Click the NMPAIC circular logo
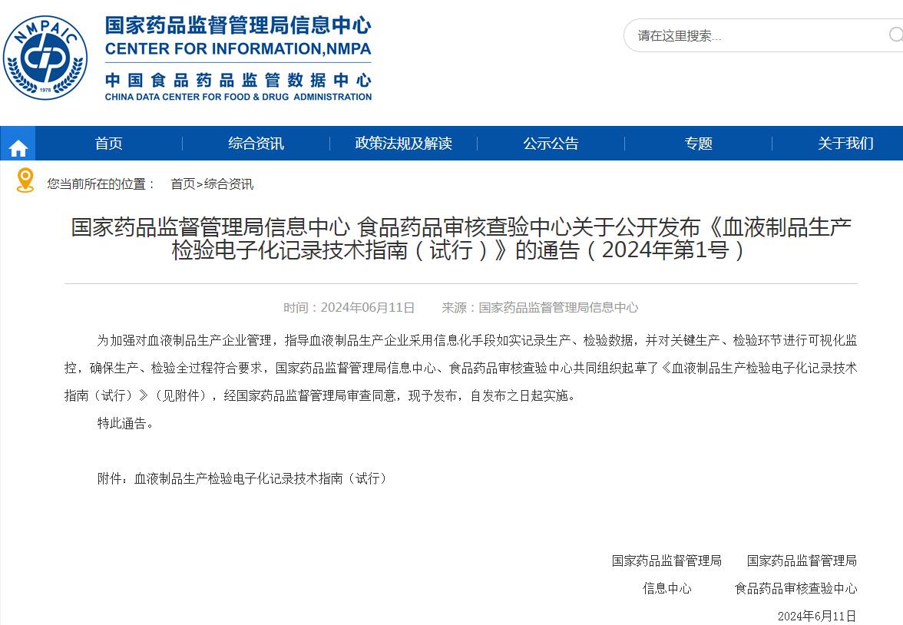The height and width of the screenshot is (625, 903). 45,58
